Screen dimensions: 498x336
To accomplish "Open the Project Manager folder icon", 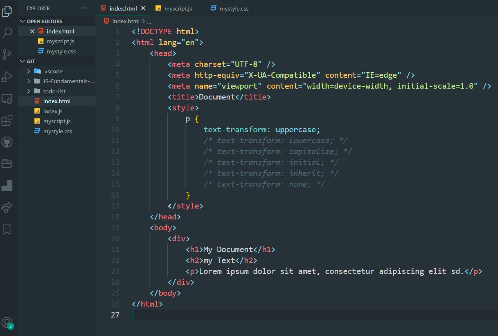I will [7, 163].
